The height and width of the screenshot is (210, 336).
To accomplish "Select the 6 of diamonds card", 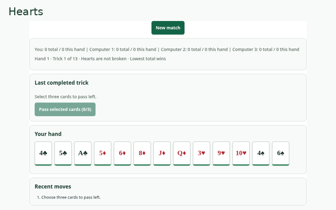I will pos(122,153).
